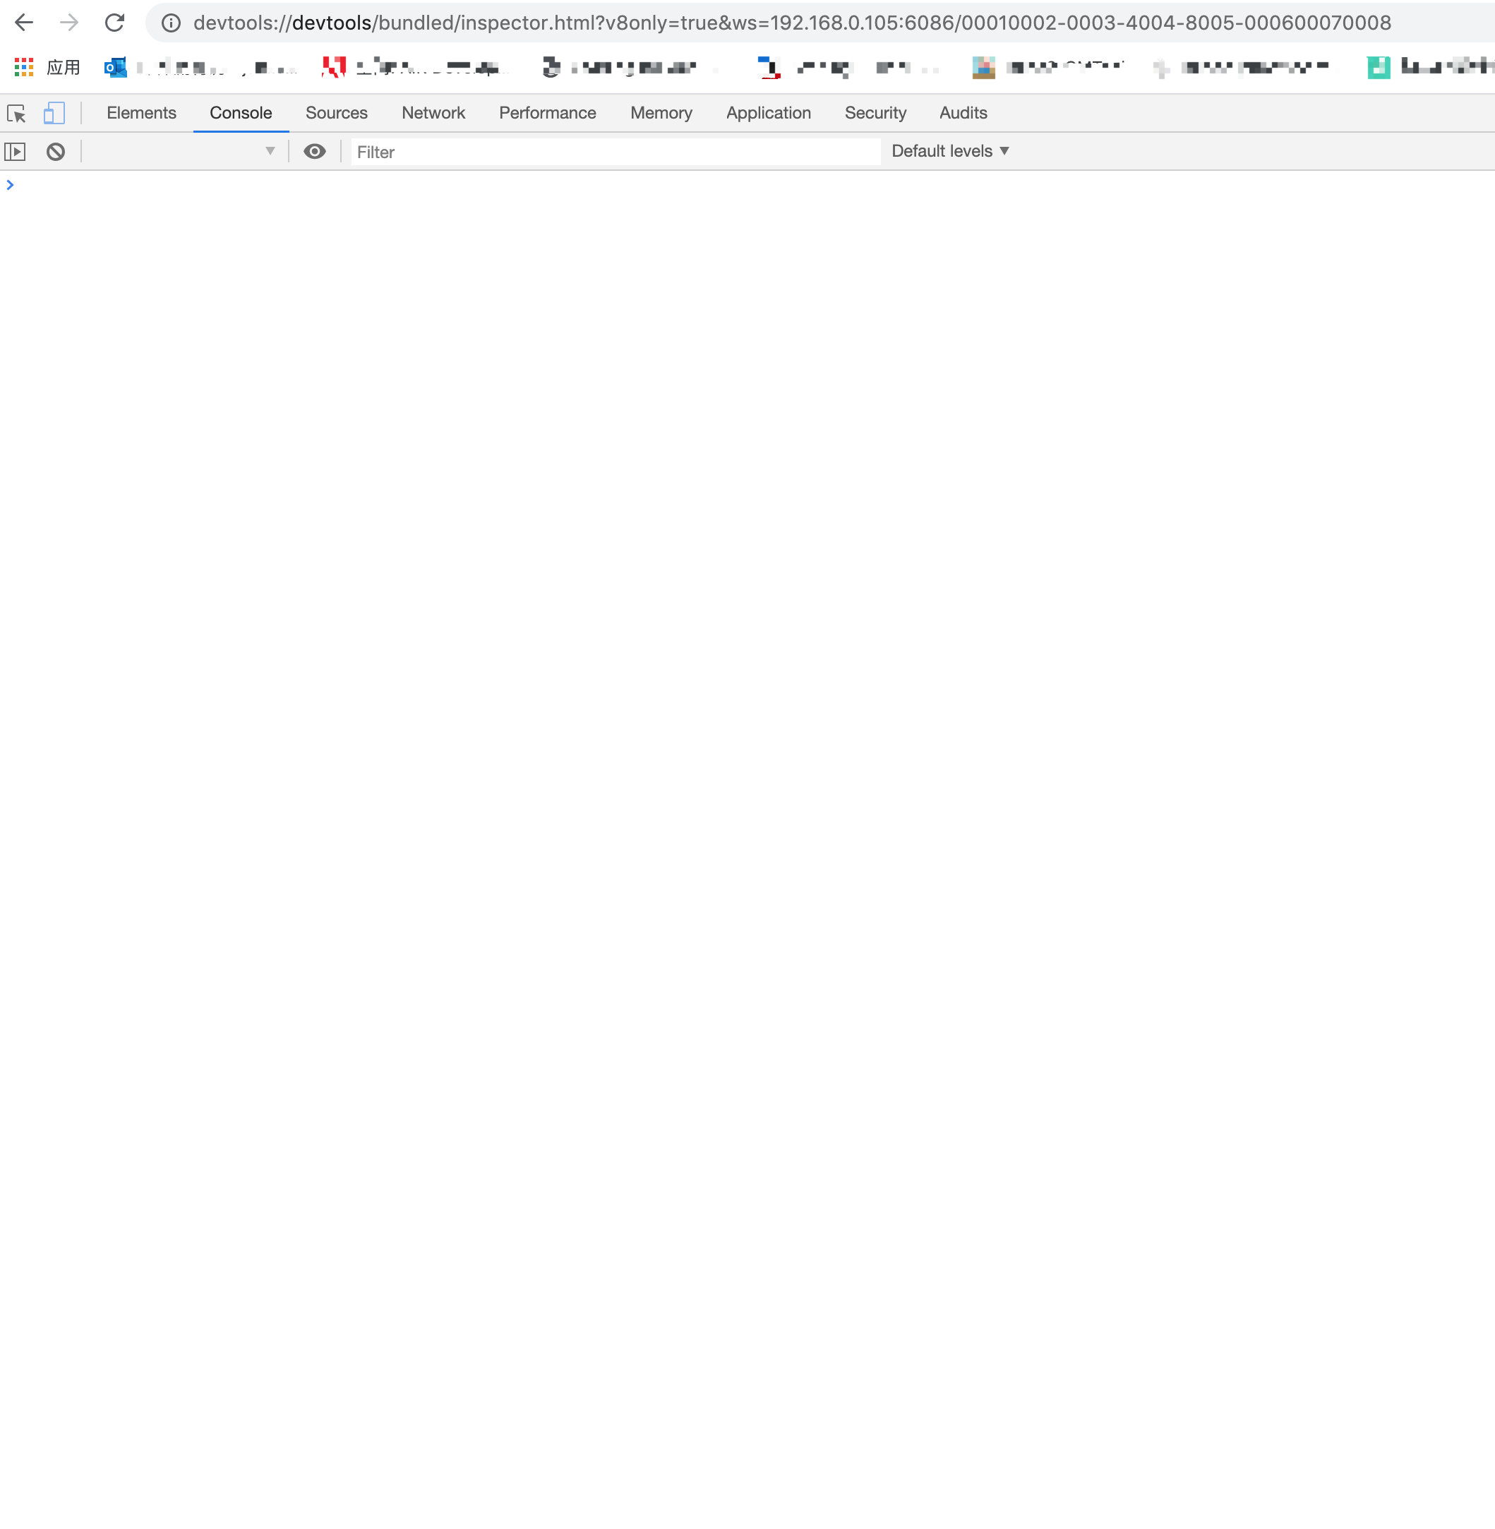Reload the page with the refresh icon
This screenshot has height=1529, width=1495.
point(114,23)
